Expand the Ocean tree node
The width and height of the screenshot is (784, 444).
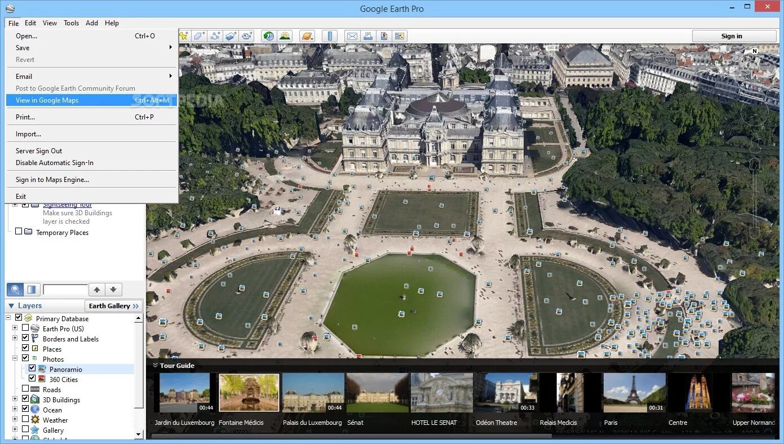coord(15,410)
